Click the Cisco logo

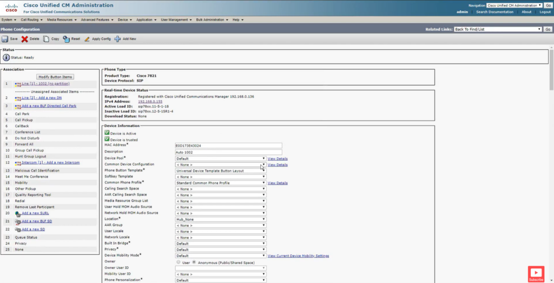click(x=11, y=8)
